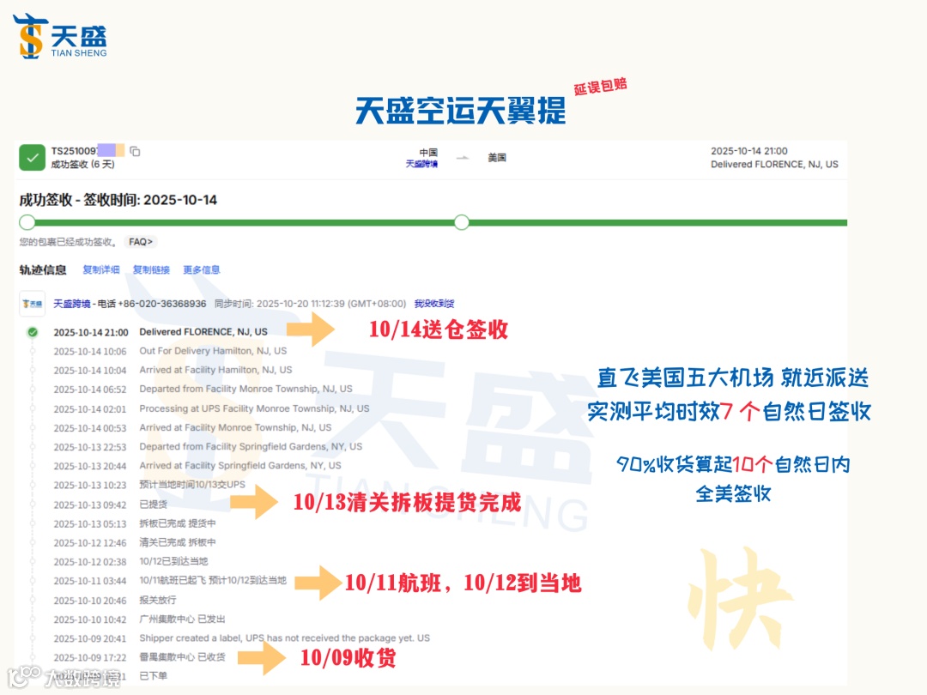Select Arrived at Facility Springfield Gardens event

click(240, 466)
